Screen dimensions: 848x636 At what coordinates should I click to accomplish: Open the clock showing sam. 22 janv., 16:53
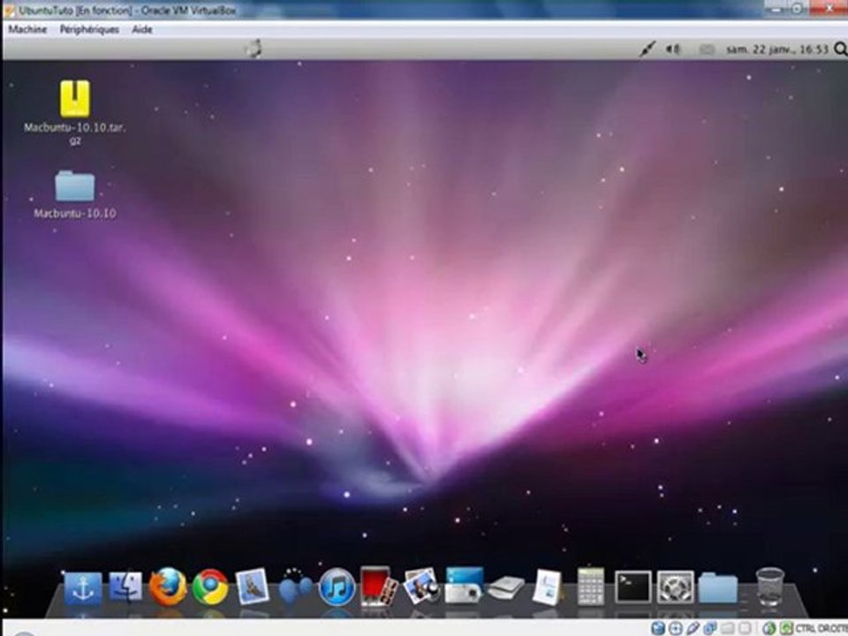click(776, 49)
